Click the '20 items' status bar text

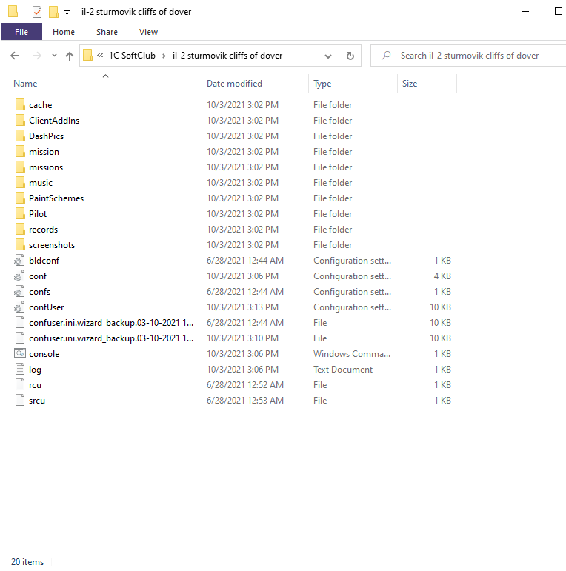click(27, 562)
